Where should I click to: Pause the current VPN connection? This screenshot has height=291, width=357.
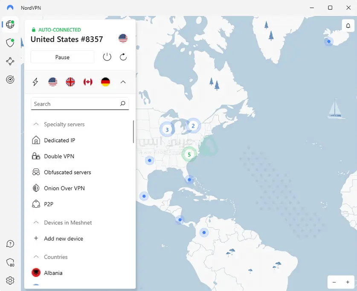coord(62,57)
